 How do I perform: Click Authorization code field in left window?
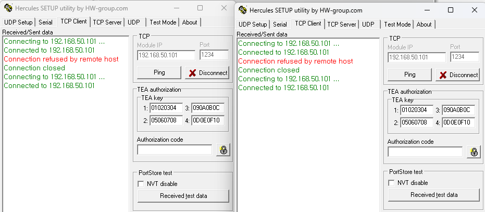(175, 150)
